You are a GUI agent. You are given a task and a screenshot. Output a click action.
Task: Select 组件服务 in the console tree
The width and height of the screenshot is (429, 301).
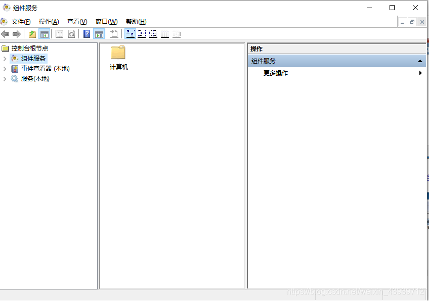33,59
